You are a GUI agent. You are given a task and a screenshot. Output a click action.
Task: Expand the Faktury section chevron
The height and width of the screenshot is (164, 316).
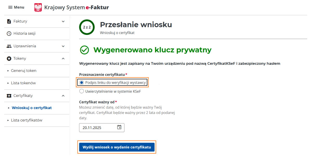click(x=63, y=21)
